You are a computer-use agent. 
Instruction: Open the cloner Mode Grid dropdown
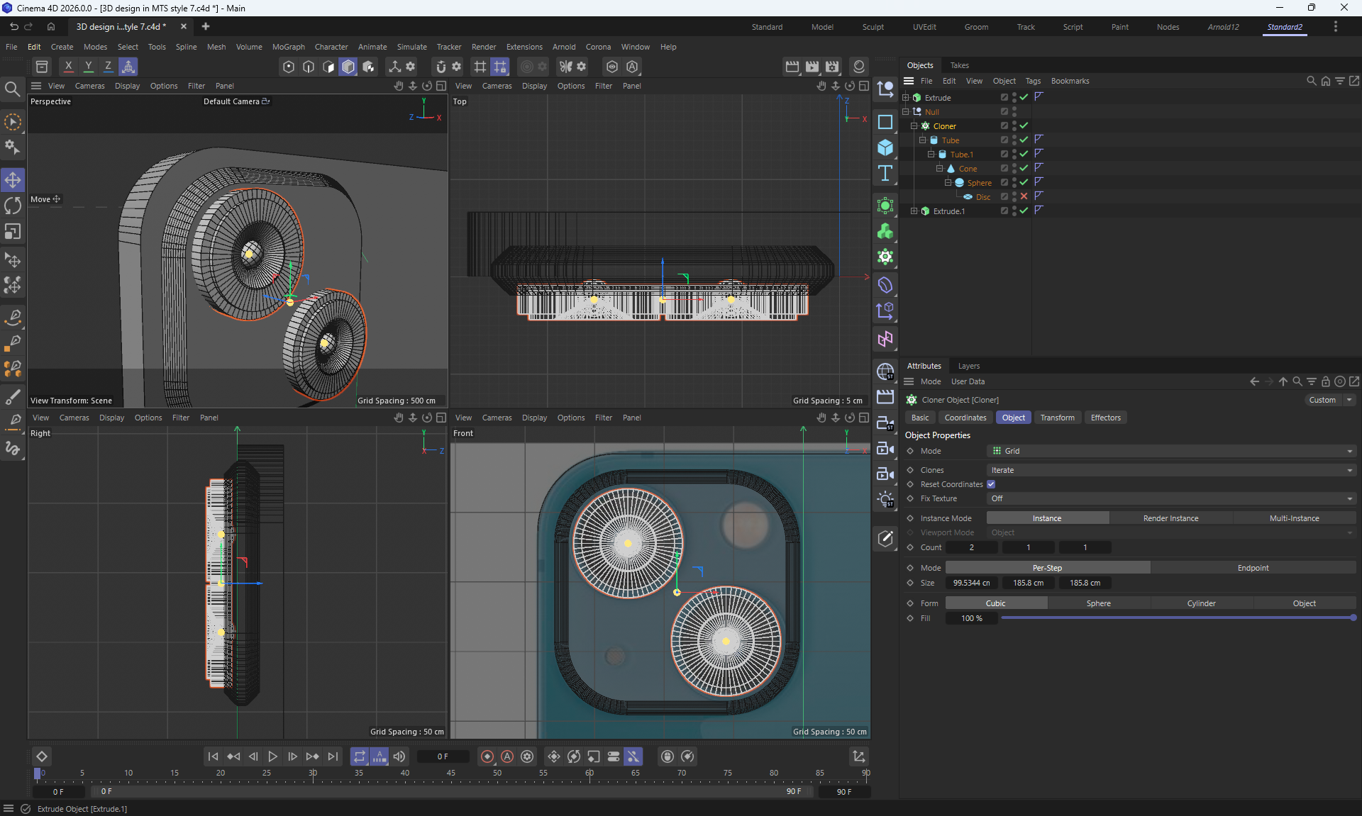pos(1170,451)
